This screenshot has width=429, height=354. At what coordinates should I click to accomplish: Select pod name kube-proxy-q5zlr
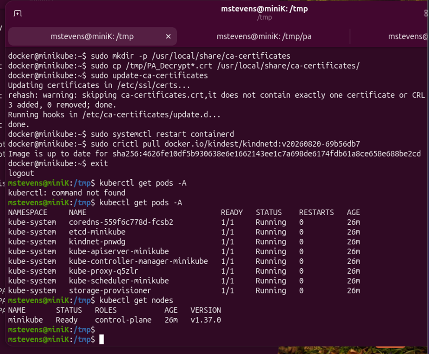(x=104, y=271)
